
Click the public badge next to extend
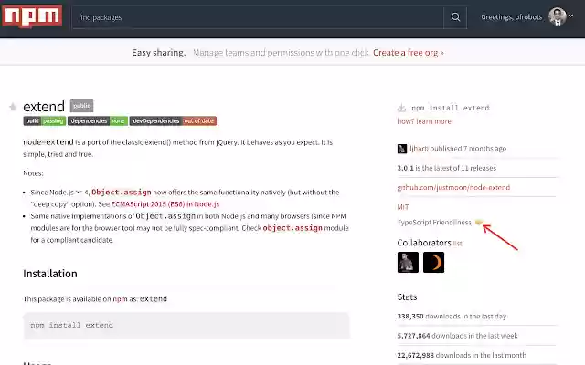coord(81,106)
